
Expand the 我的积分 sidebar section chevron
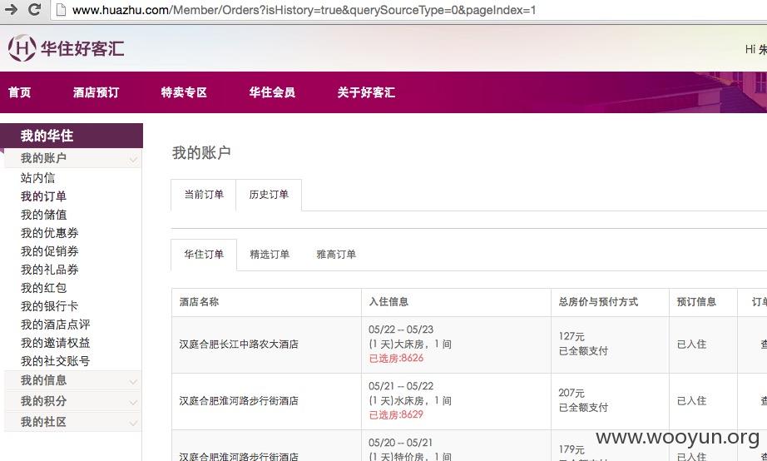[133, 402]
